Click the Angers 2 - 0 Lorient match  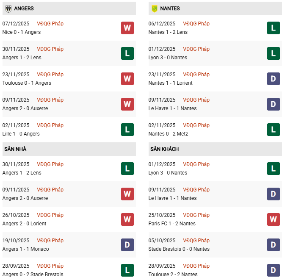(25, 224)
